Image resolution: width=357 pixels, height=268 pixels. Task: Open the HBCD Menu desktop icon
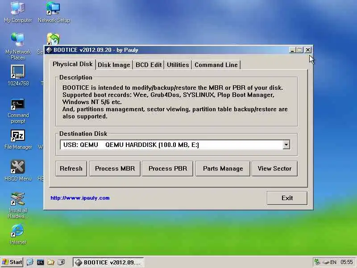(18, 171)
